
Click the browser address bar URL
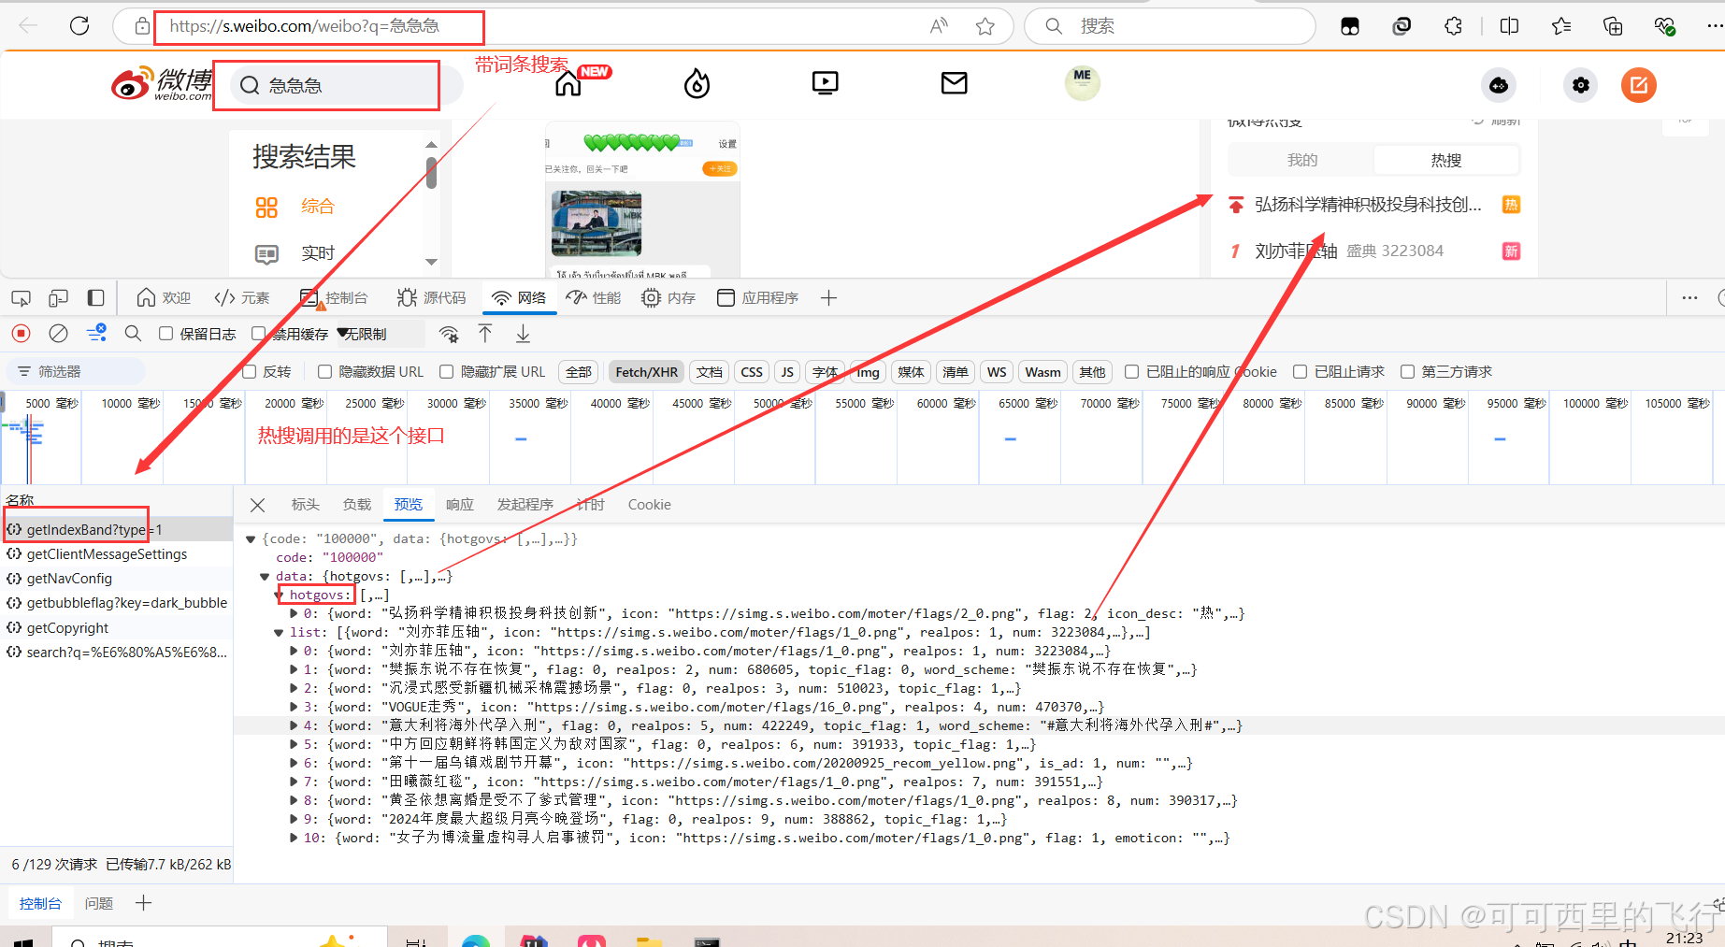tap(305, 26)
